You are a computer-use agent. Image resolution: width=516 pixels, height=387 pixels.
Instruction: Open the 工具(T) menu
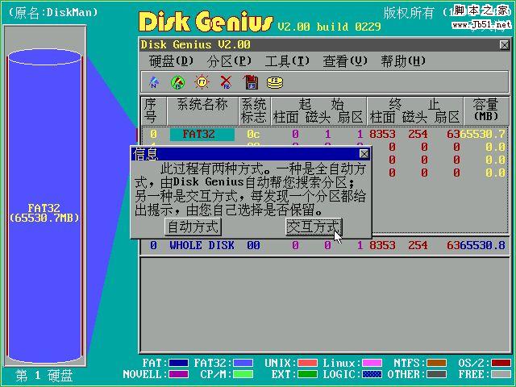point(287,60)
